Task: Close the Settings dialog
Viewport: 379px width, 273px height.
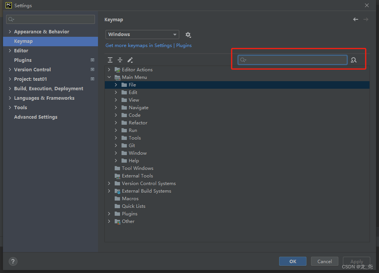Action: (x=367, y=5)
